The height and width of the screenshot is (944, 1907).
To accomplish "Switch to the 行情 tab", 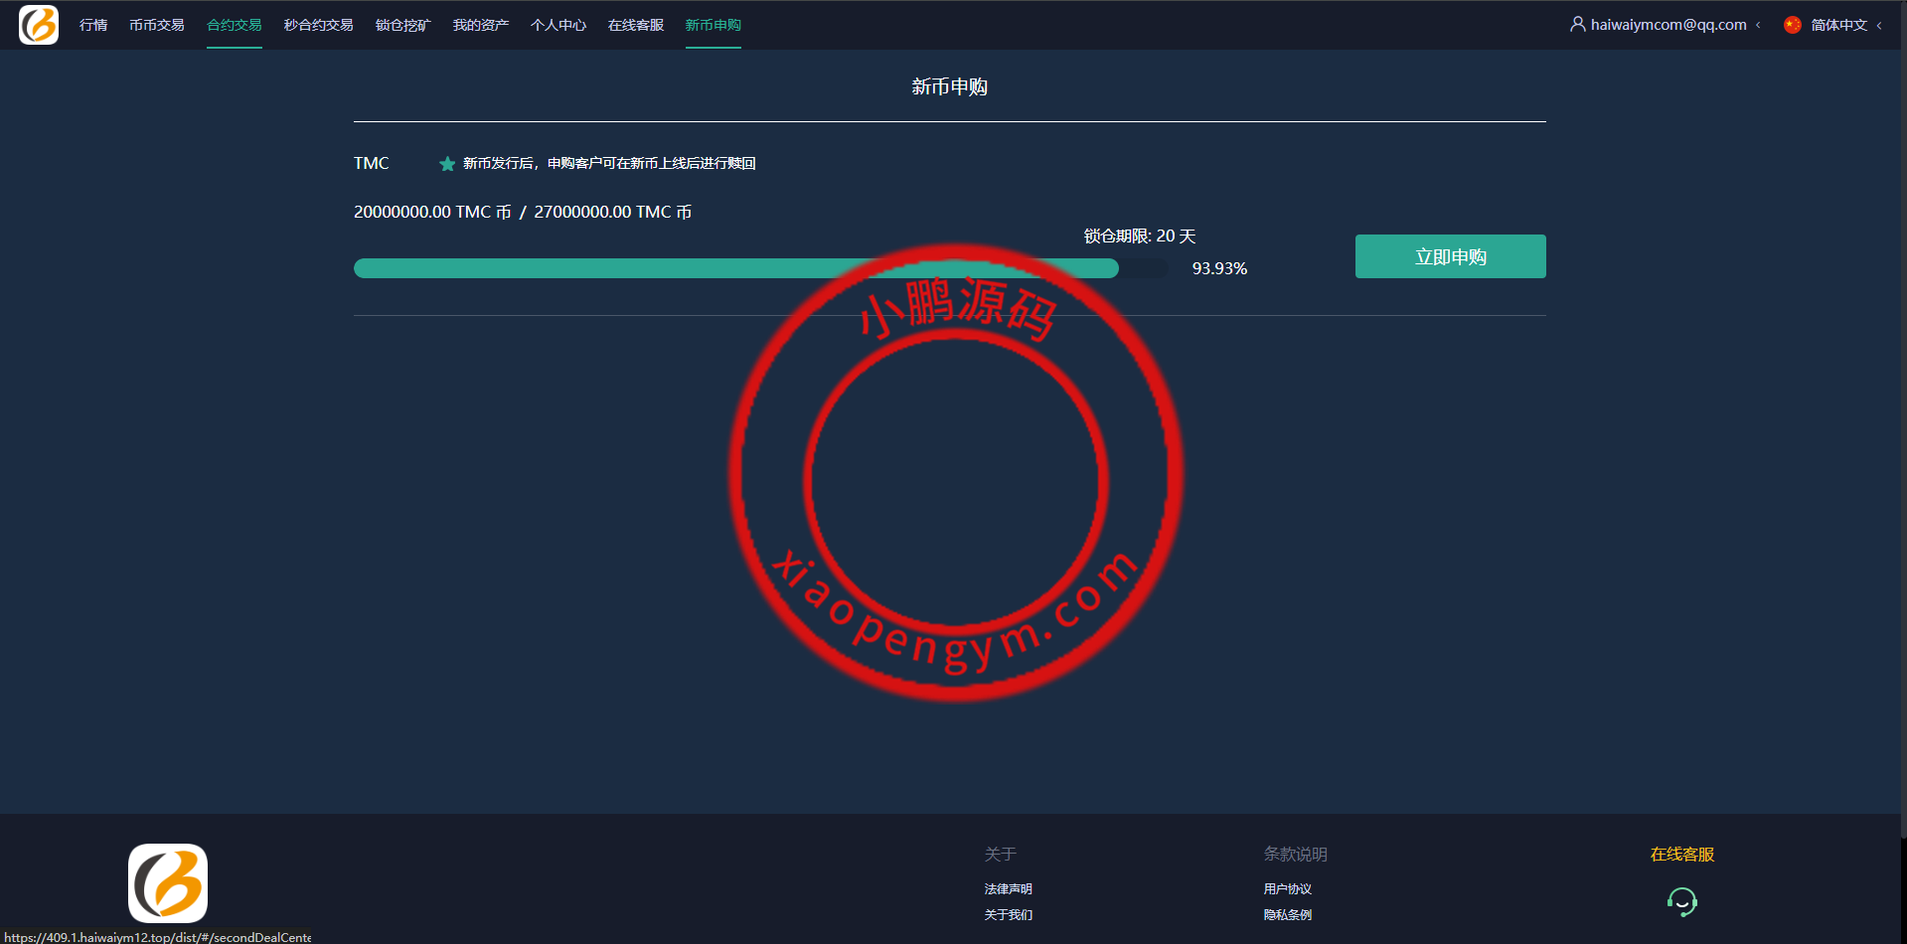I will click(x=92, y=25).
